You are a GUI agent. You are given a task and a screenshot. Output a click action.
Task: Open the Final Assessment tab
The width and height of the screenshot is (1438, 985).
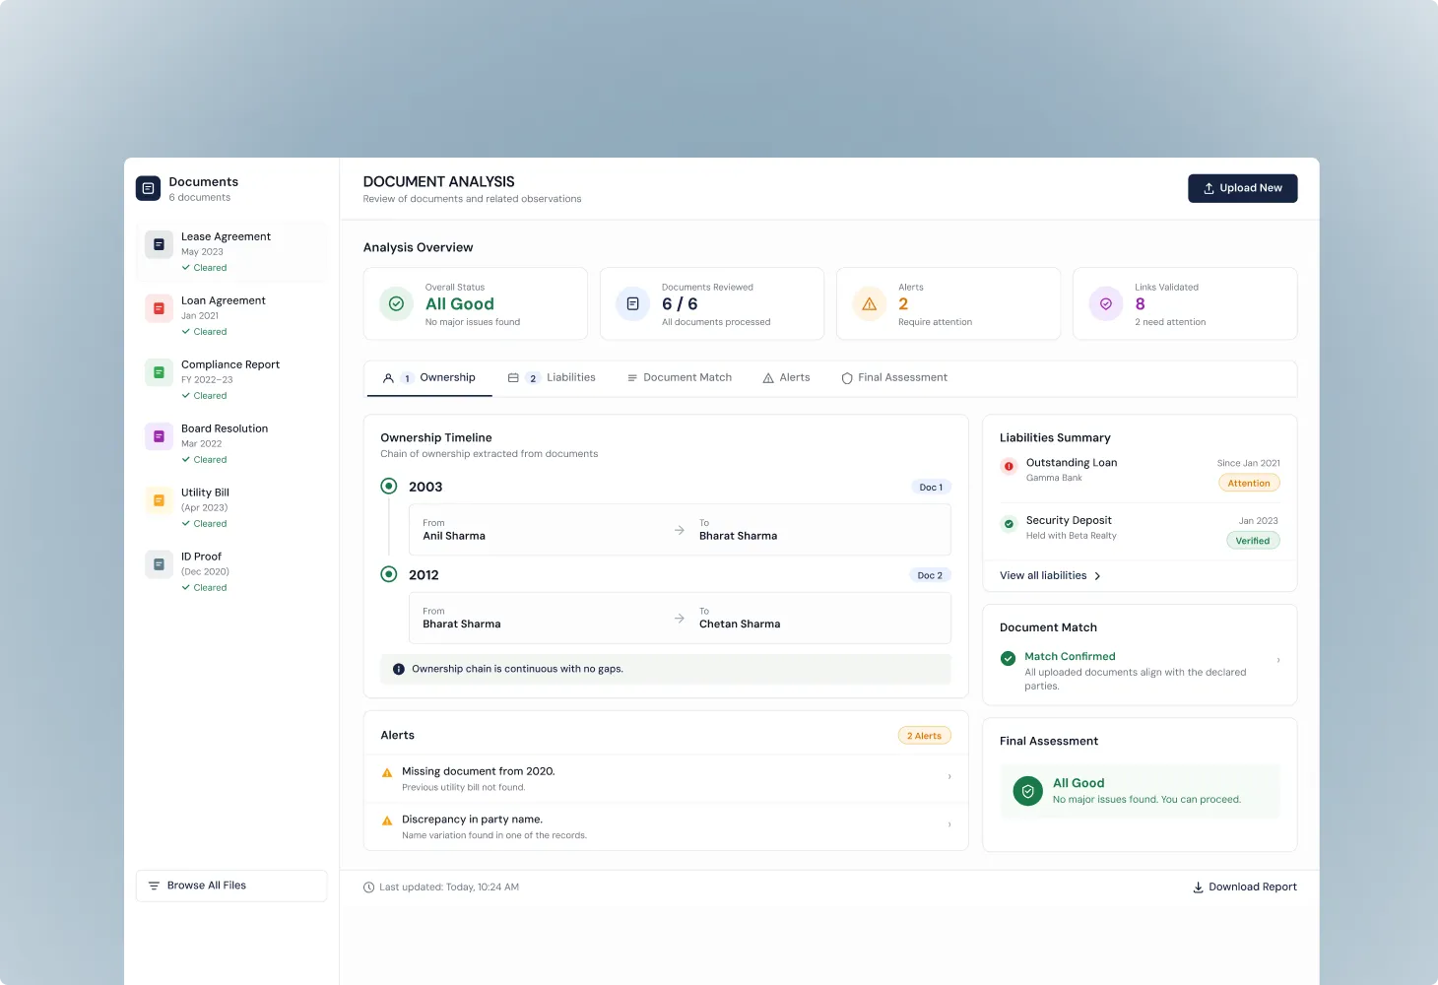pos(894,378)
